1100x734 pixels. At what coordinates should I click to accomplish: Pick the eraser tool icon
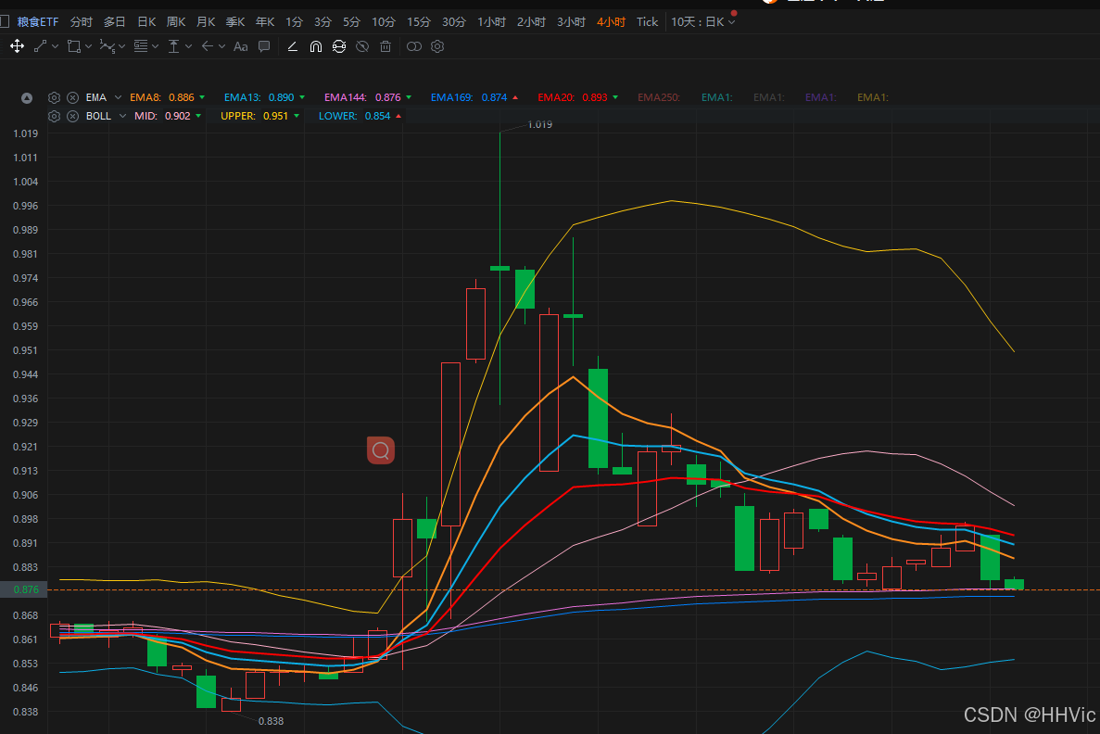pyautogui.click(x=293, y=46)
